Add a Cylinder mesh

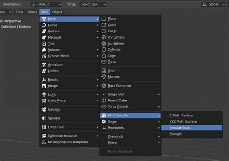pos(130,50)
